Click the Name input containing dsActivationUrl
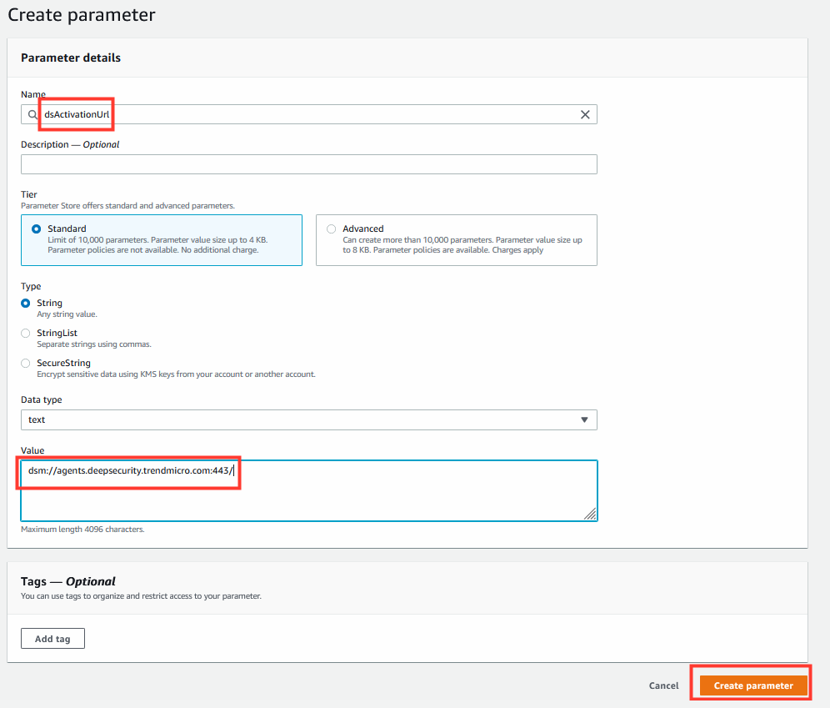Viewport: 830px width, 708px height. [309, 114]
